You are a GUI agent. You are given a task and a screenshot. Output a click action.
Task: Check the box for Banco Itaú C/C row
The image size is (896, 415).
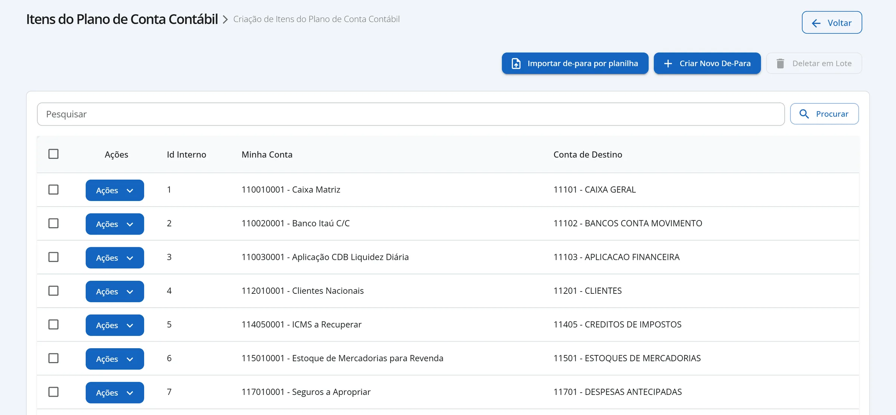pyautogui.click(x=53, y=223)
